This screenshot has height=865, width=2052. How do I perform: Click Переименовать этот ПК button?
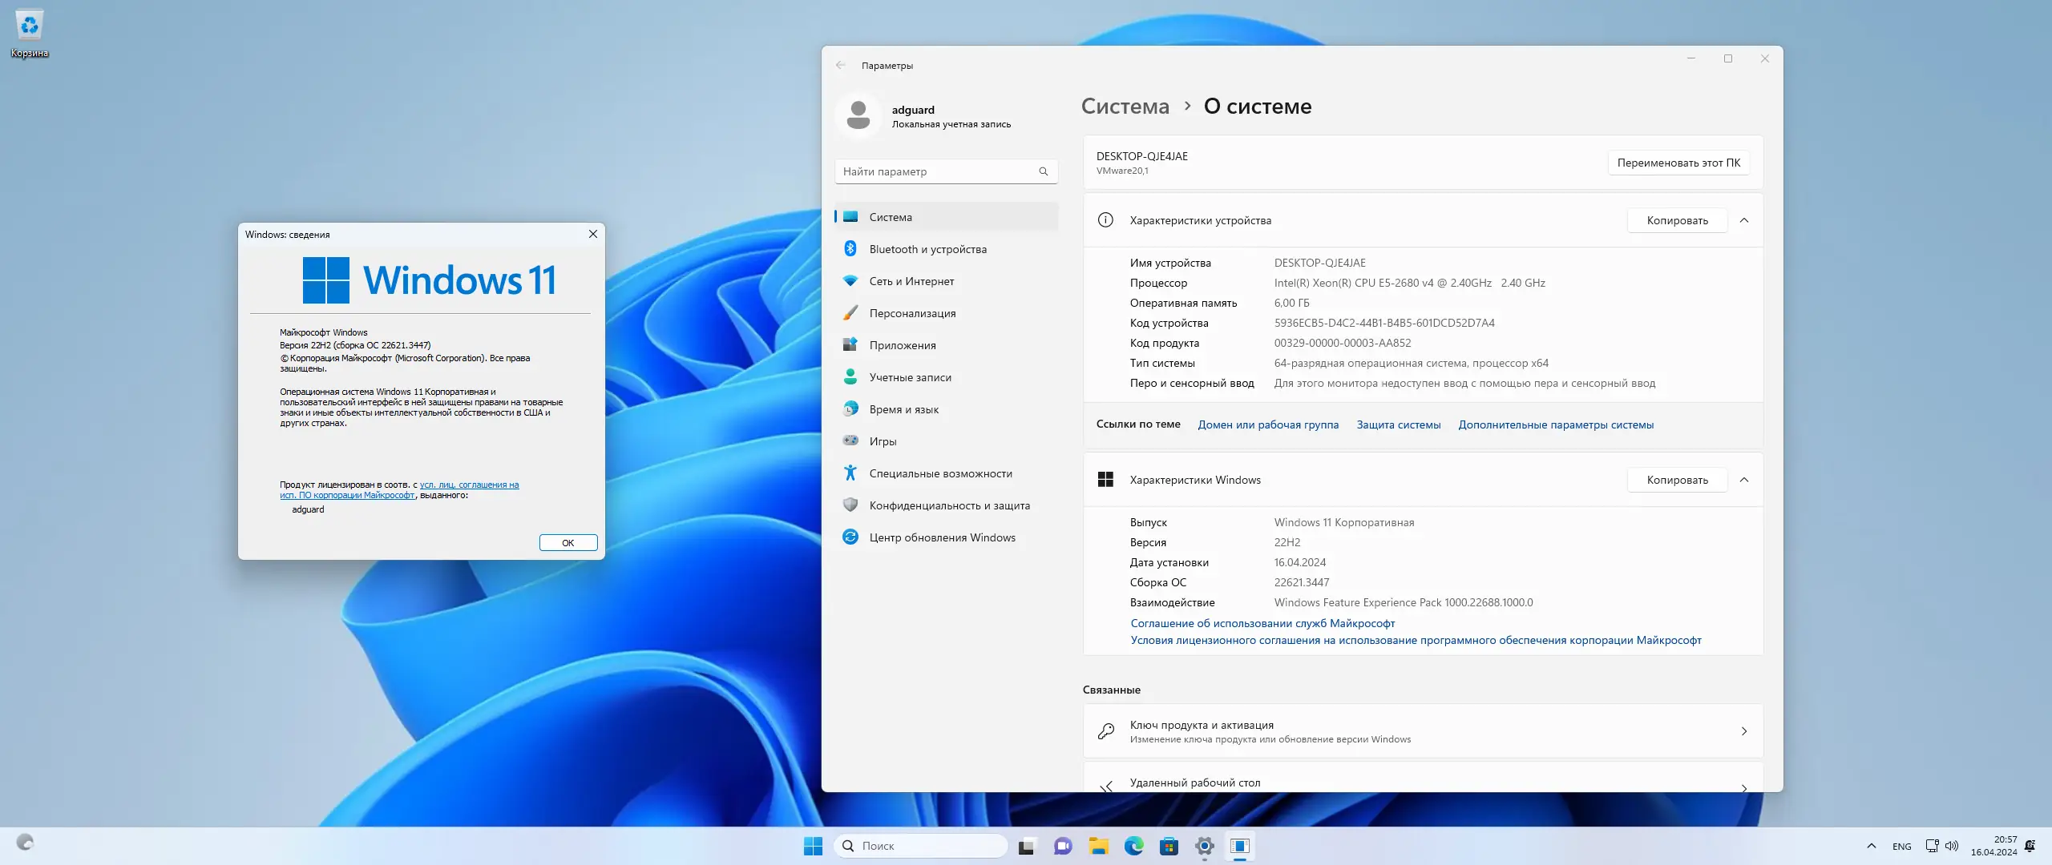pyautogui.click(x=1678, y=163)
